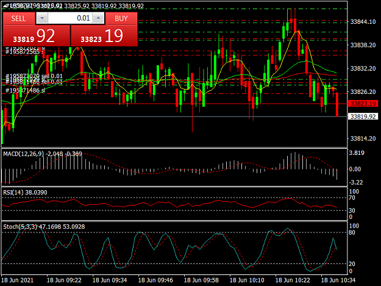The image size is (381, 286).
Task: Click the white 33819.92 bid price tag
Action: click(363, 116)
